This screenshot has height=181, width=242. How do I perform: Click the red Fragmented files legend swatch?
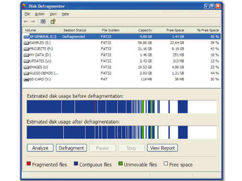[x=28, y=164]
